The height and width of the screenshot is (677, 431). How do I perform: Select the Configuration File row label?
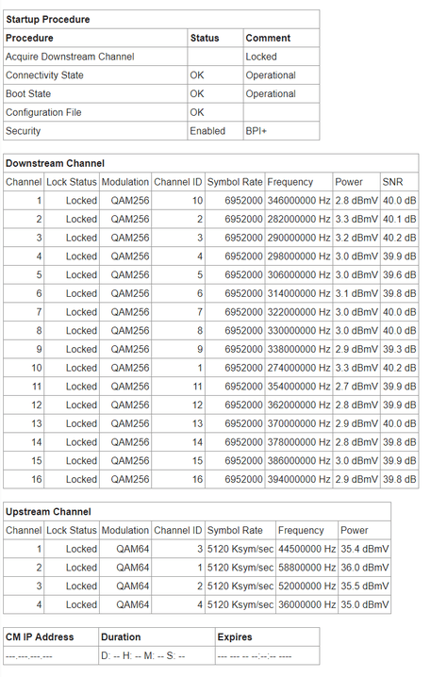[x=43, y=112]
